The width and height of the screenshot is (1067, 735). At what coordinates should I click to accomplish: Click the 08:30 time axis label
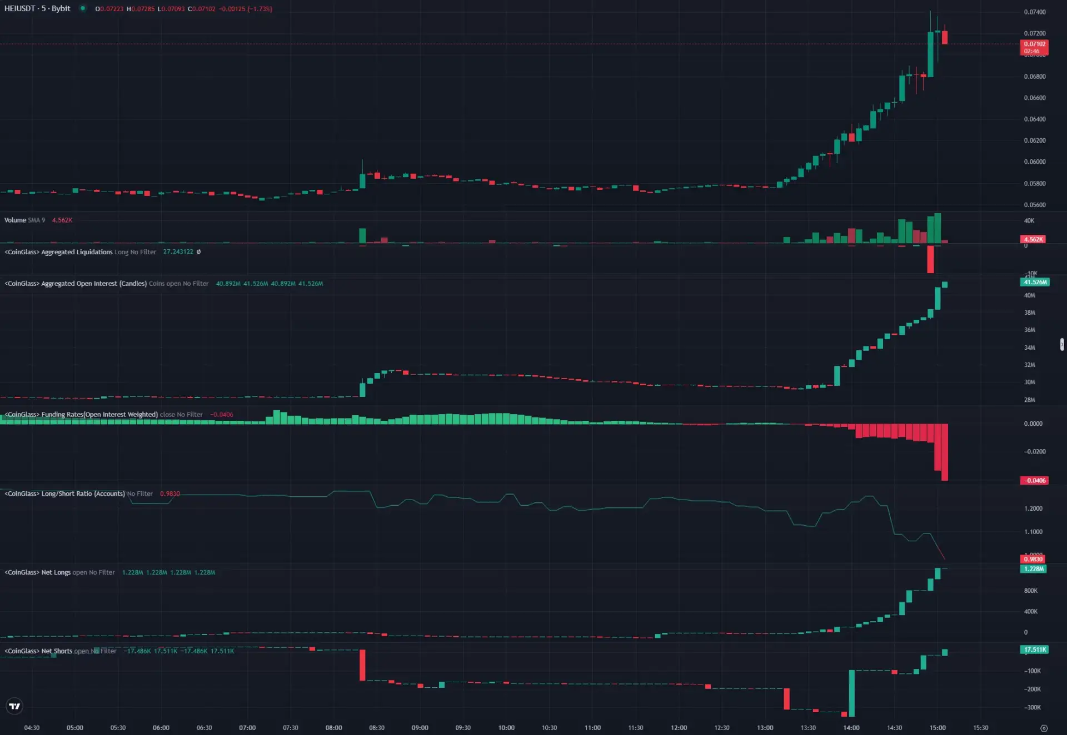pos(377,728)
